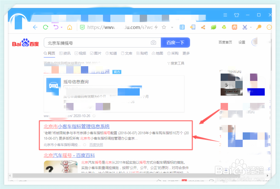Reload the page with the green refresh icon
Screen dimensions: 280x189
[x=45, y=27]
